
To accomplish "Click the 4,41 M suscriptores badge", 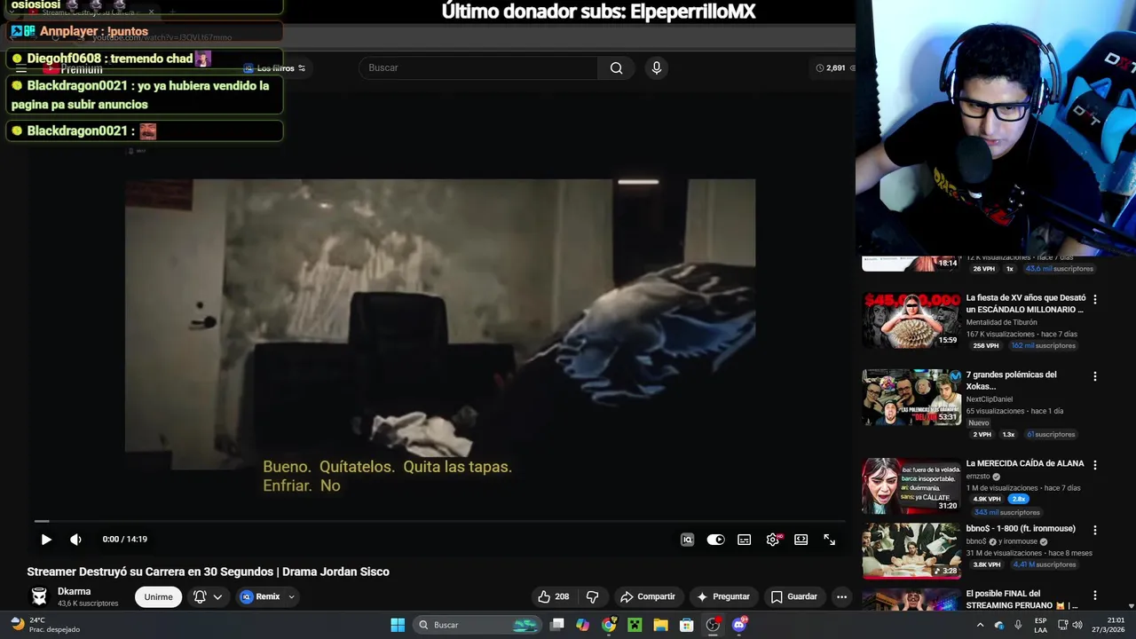I will click(x=1044, y=564).
